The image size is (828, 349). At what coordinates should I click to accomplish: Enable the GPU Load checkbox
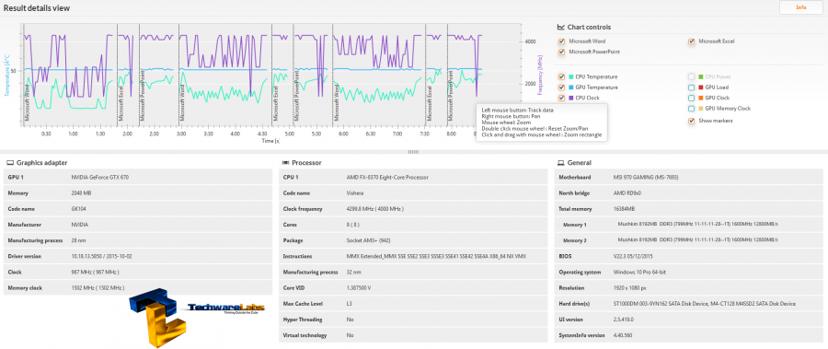691,87
